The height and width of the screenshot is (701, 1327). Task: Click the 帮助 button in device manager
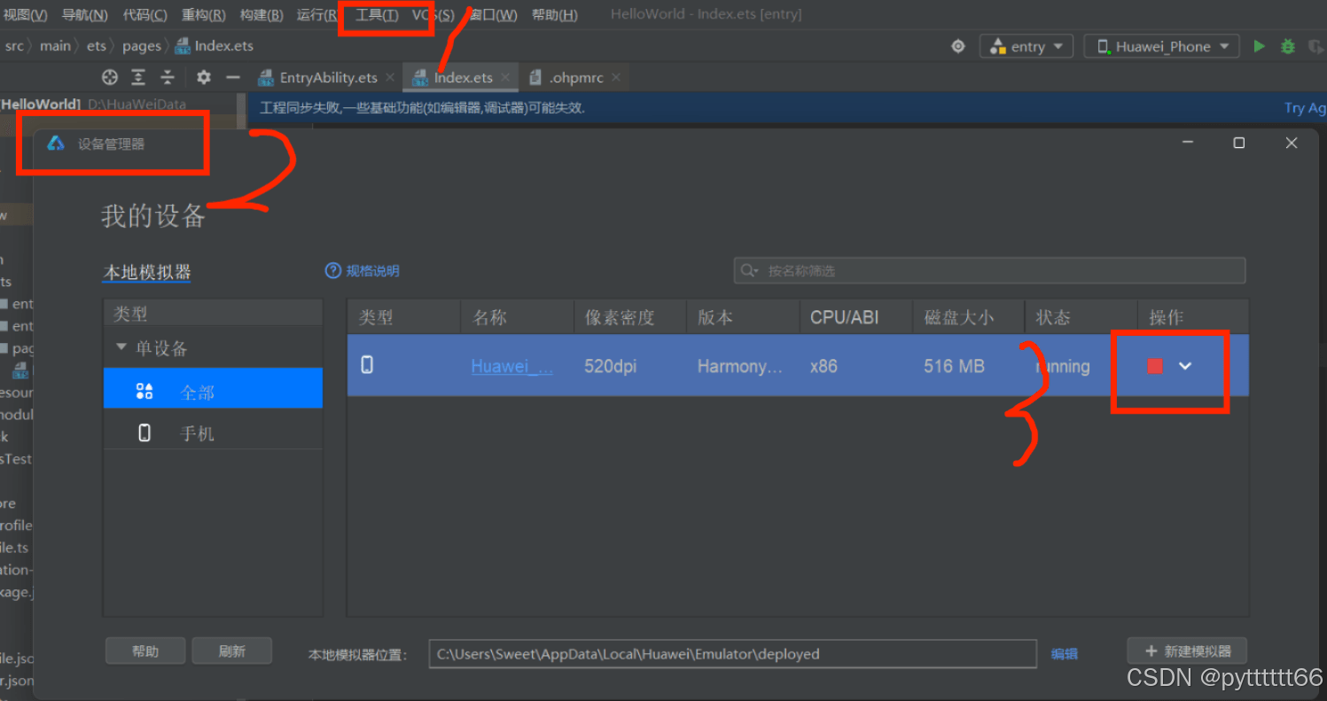[145, 651]
